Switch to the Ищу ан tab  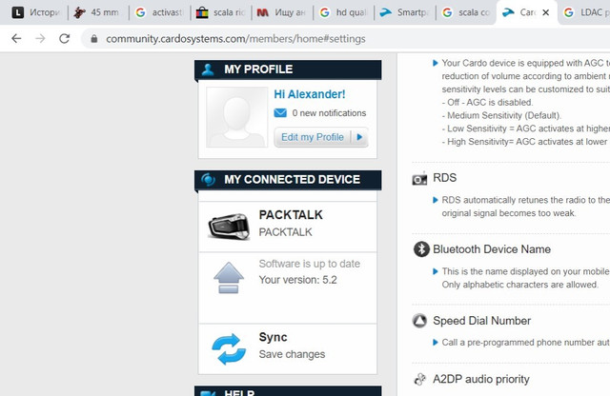click(x=282, y=12)
